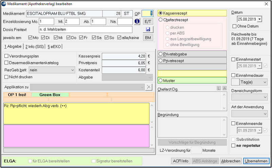The height and width of the screenshot is (168, 272).
Task: Choose the per ABS sub-option
Action: click(167, 33)
